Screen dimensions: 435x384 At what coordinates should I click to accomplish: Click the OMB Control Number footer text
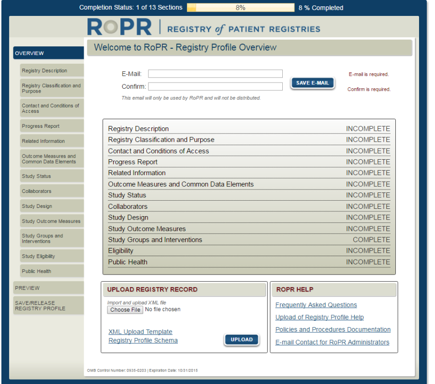[142, 370]
